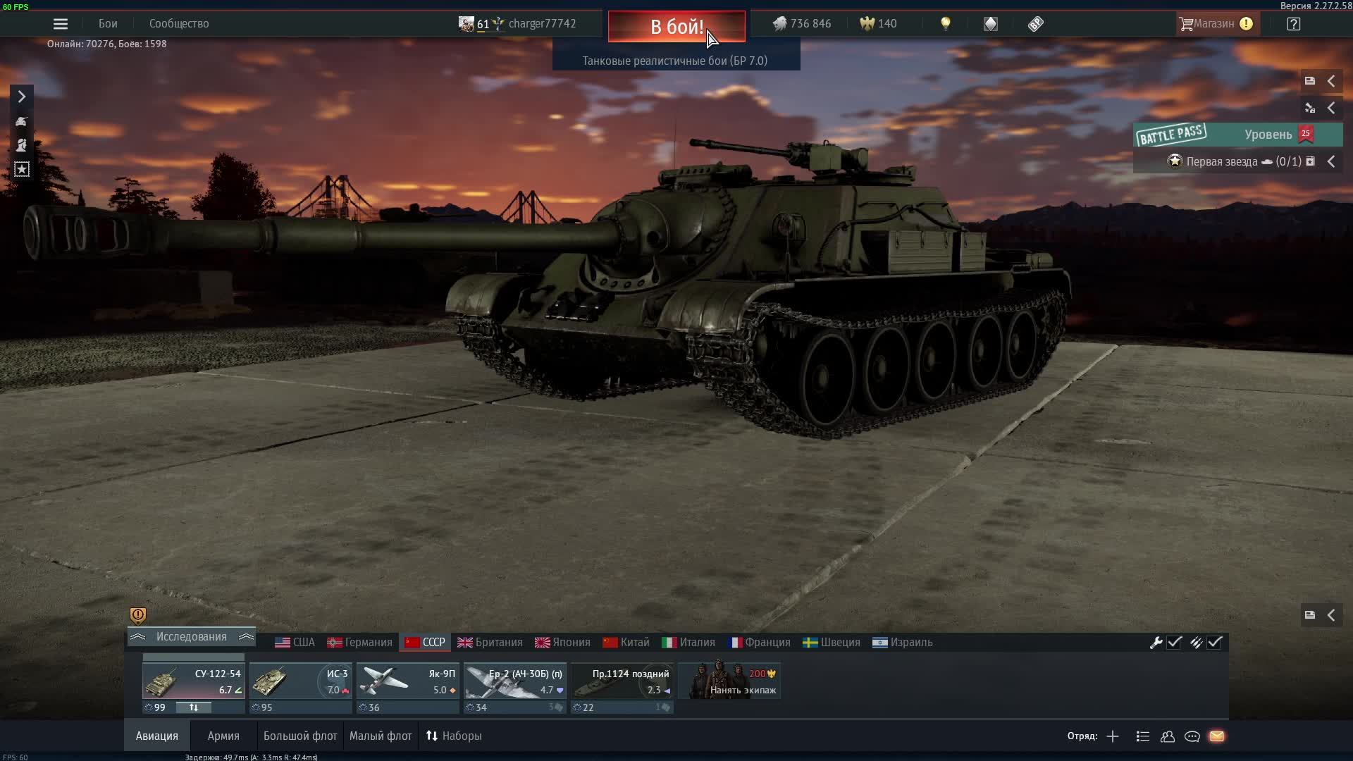Image resolution: width=1353 pixels, height=761 pixels.
Task: Open the Магазин shop
Action: coord(1214,24)
